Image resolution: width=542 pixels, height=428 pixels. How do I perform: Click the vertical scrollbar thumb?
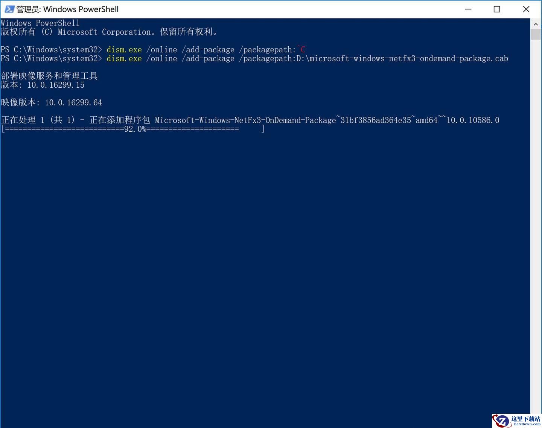(536, 35)
